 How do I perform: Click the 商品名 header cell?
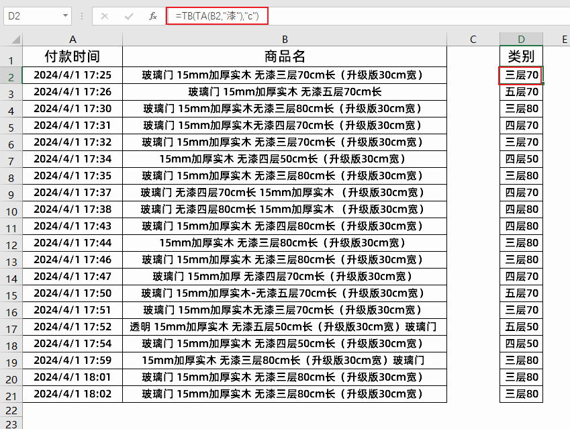(285, 56)
